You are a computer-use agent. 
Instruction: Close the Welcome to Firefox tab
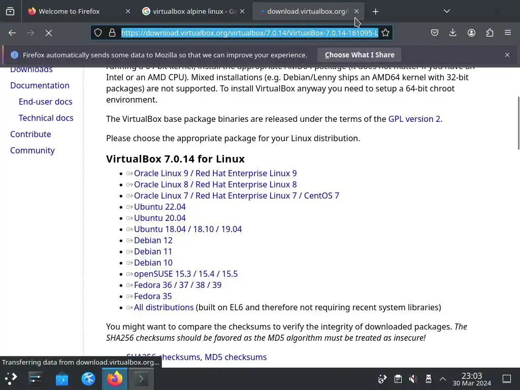pyautogui.click(x=127, y=11)
